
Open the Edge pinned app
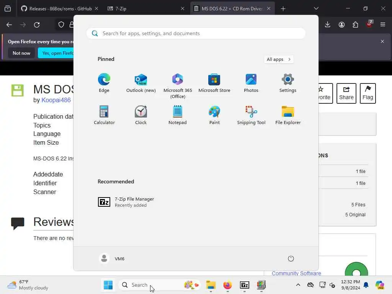(104, 83)
